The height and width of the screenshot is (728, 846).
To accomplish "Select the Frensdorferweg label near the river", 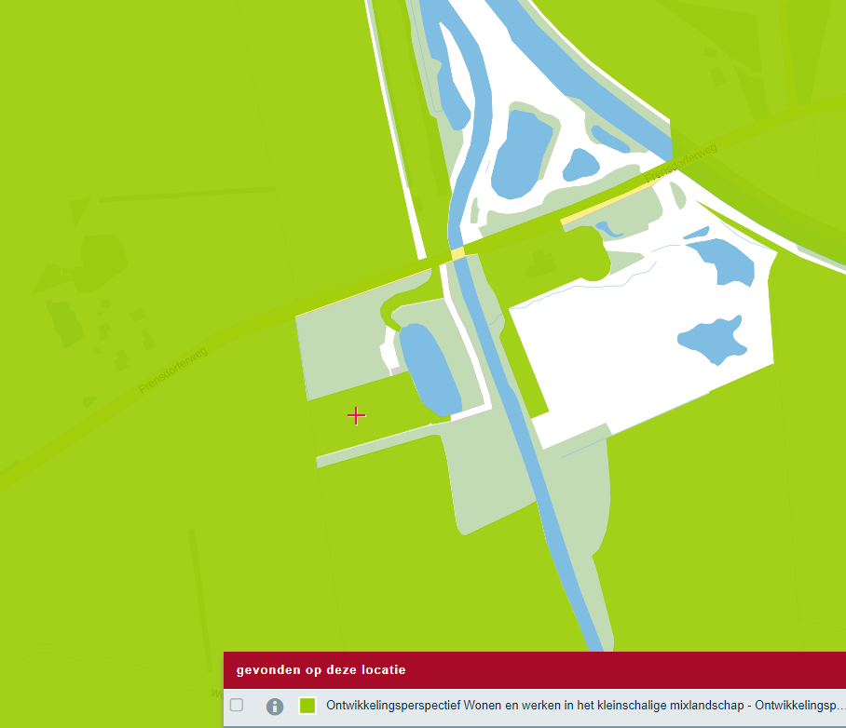I will click(x=681, y=162).
